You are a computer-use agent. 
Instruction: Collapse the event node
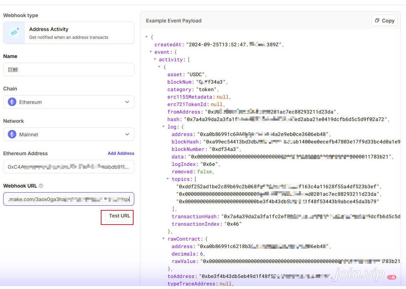(150, 52)
